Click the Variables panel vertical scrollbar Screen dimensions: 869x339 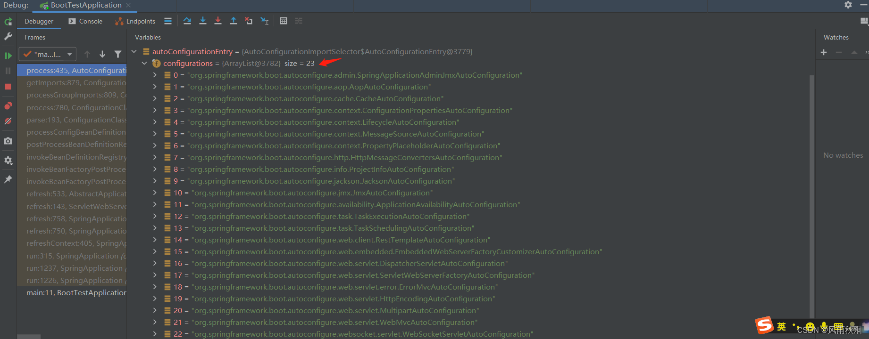[812, 196]
